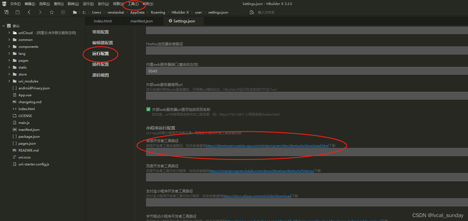Viewport: 468px width, 221px height.
Task: Select 运行配置 settings section
Action: point(101,54)
